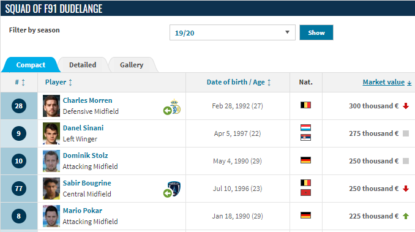The height and width of the screenshot is (232, 415).
Task: Sort the table by shirt number column
Action: [20, 82]
